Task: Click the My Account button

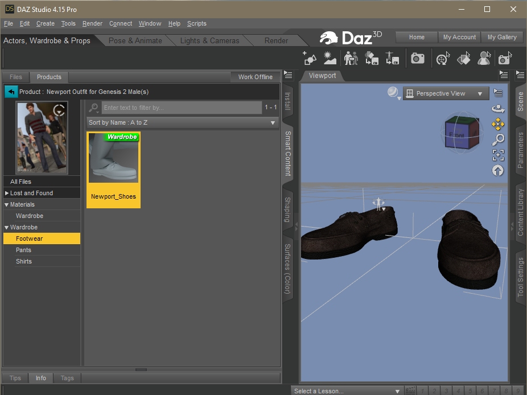Action: [459, 38]
